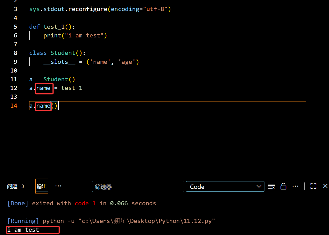Show additional hidden panel tabs ellipsis
The width and height of the screenshot is (329, 235).
point(58,186)
